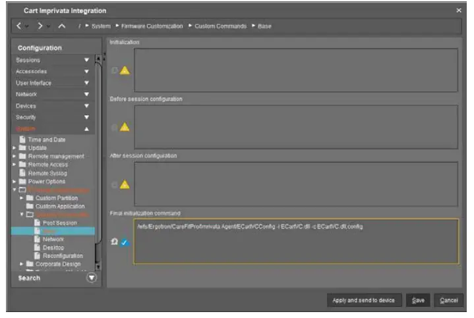The width and height of the screenshot is (474, 318).
Task: Open Post Session page
Action: click(59, 223)
